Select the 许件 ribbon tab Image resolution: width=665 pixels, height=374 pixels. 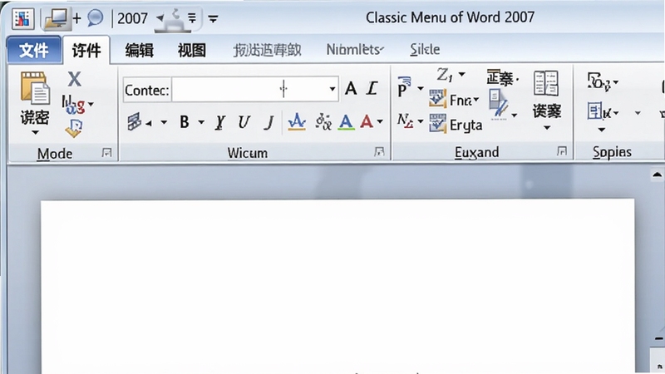86,51
